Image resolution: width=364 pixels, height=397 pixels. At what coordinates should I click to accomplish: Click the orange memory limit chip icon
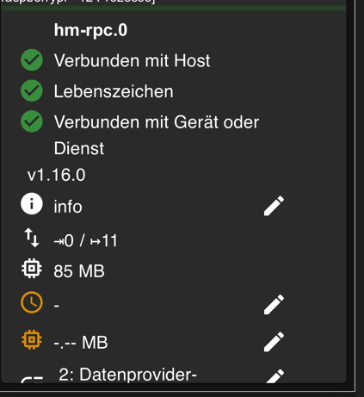(x=32, y=340)
